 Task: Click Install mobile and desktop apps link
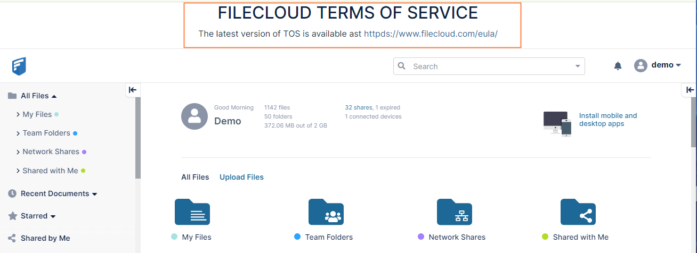(x=608, y=120)
